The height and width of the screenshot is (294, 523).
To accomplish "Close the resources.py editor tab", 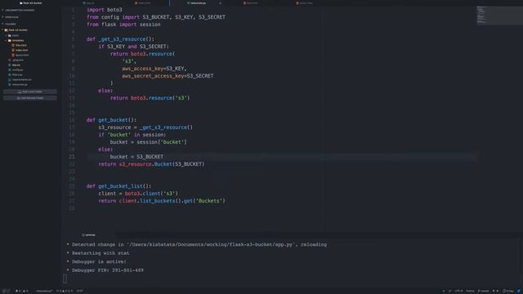I will click(220, 3).
